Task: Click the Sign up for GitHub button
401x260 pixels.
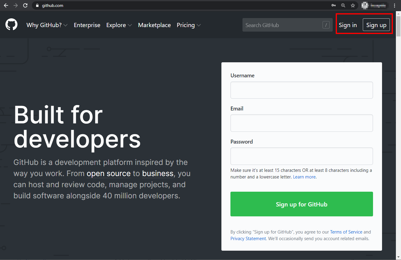Action: (x=301, y=204)
